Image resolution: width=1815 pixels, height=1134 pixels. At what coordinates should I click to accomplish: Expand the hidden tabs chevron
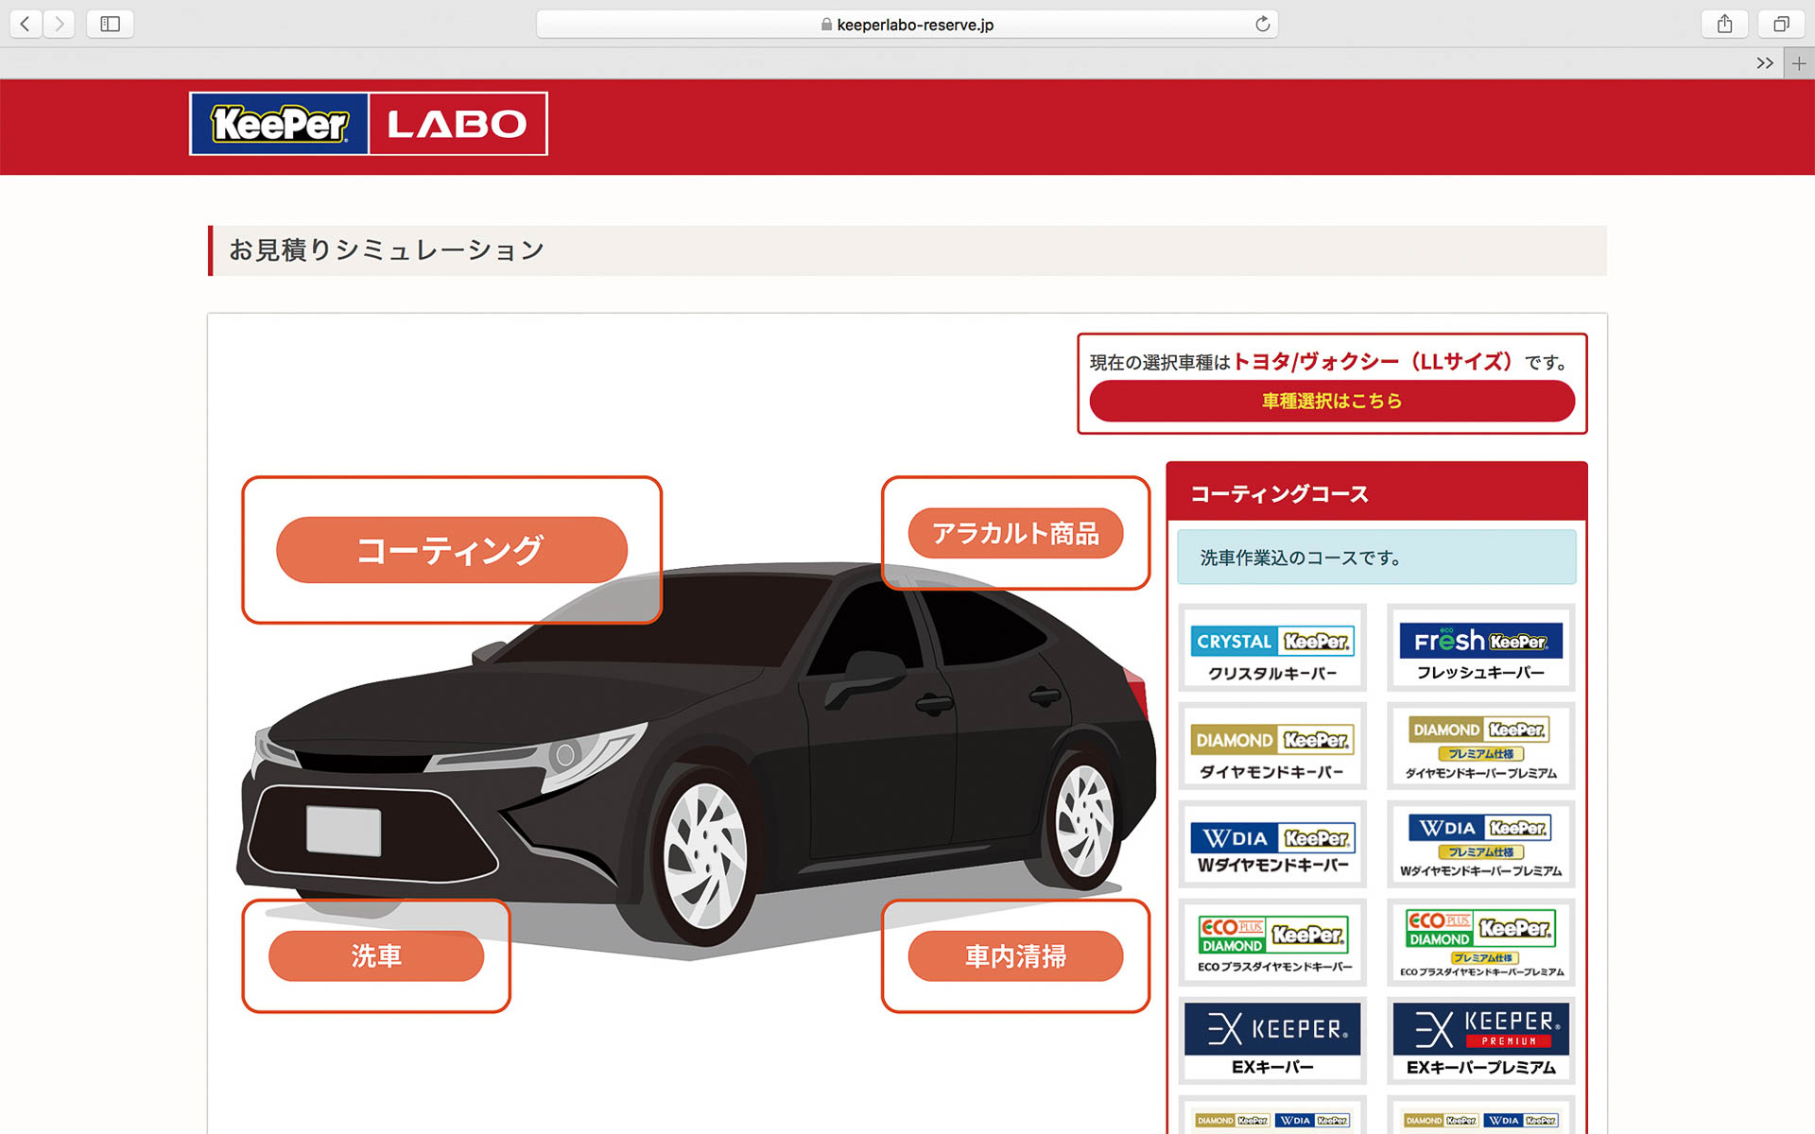point(1764,62)
